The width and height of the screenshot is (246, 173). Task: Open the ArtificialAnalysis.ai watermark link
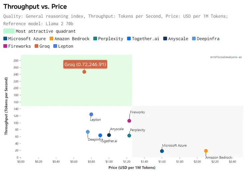tap(226, 57)
